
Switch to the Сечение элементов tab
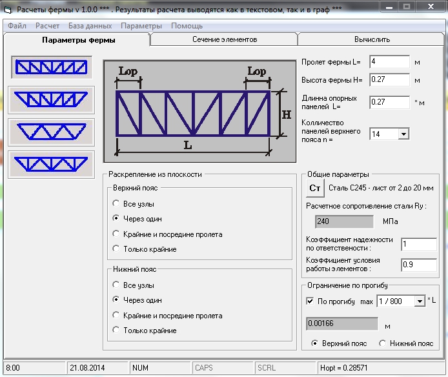pyautogui.click(x=224, y=39)
